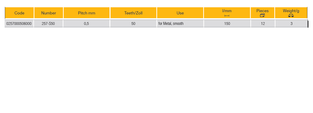Screen dimensions: 313x113
Task: Select the 12 pieces value cell
Action: pos(262,24)
